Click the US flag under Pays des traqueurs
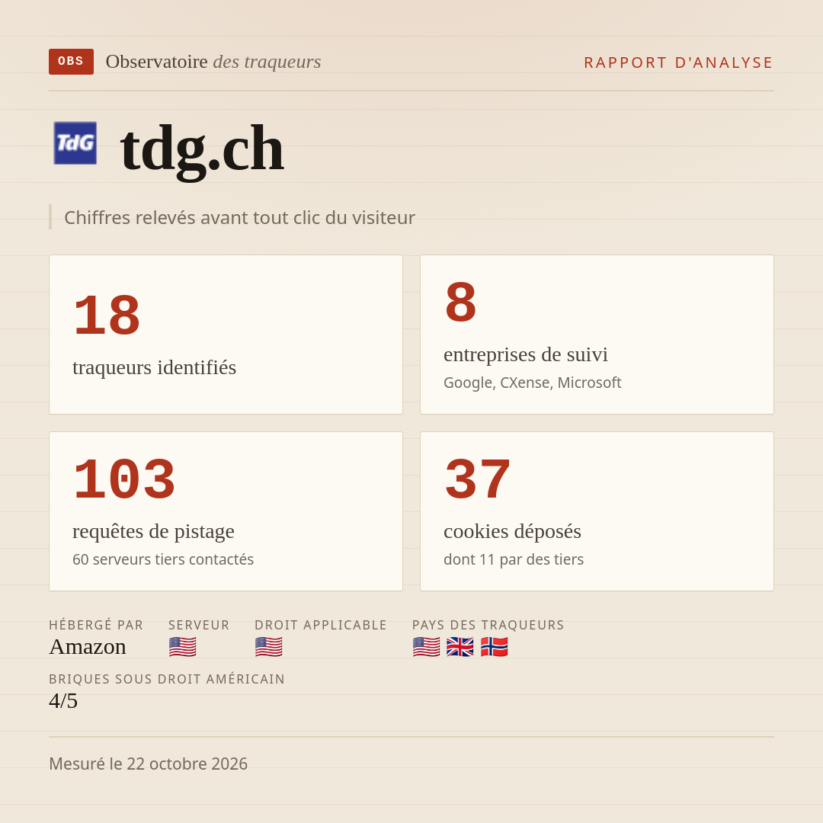The image size is (823, 823). click(x=426, y=647)
